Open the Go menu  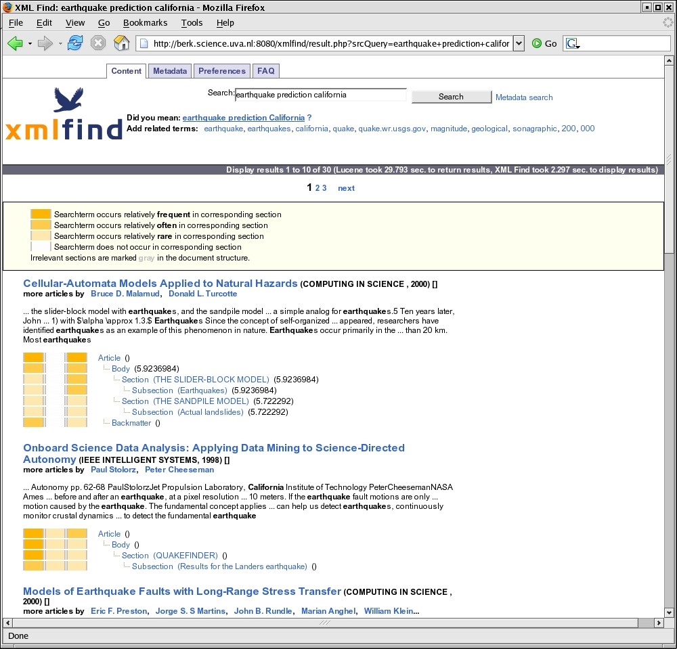[x=104, y=22]
